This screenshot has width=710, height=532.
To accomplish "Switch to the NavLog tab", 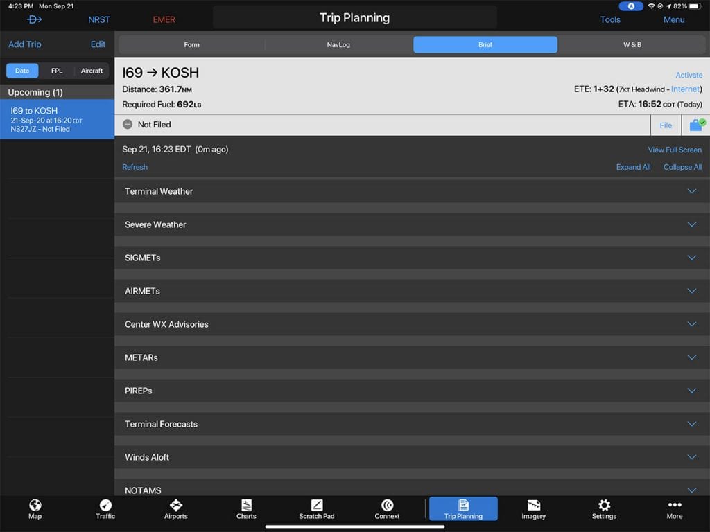I will pyautogui.click(x=338, y=44).
